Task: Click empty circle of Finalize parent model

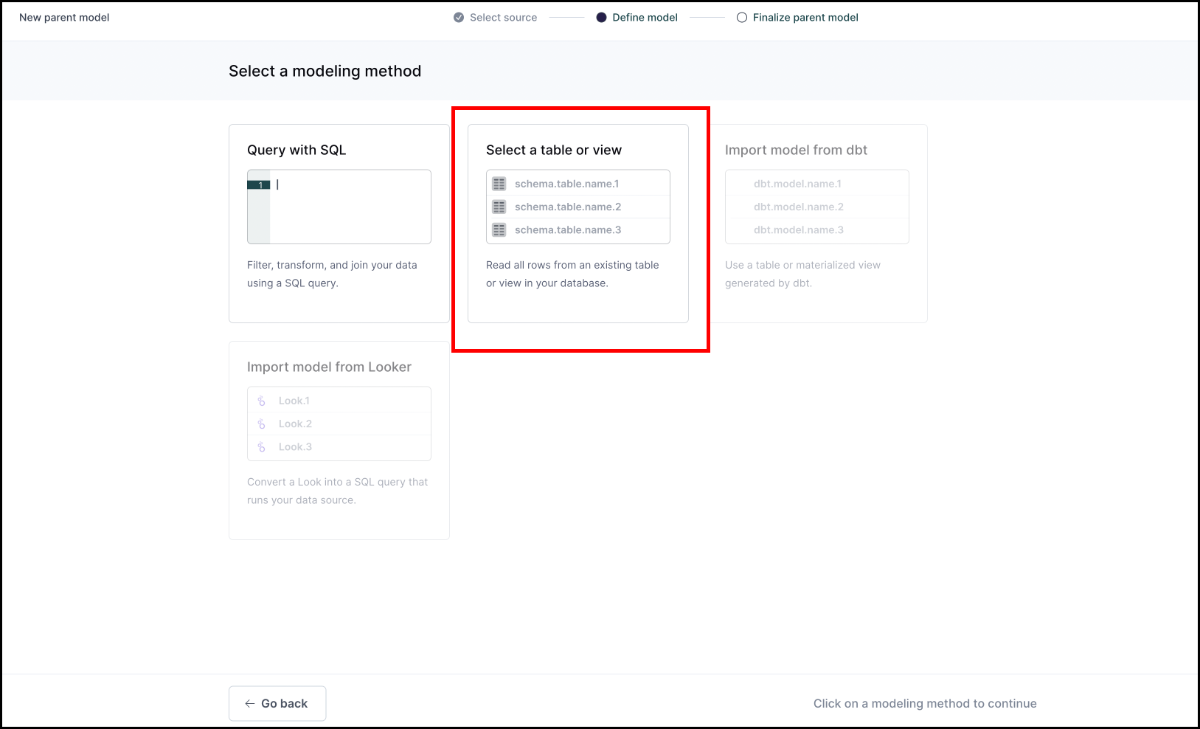Action: (742, 18)
